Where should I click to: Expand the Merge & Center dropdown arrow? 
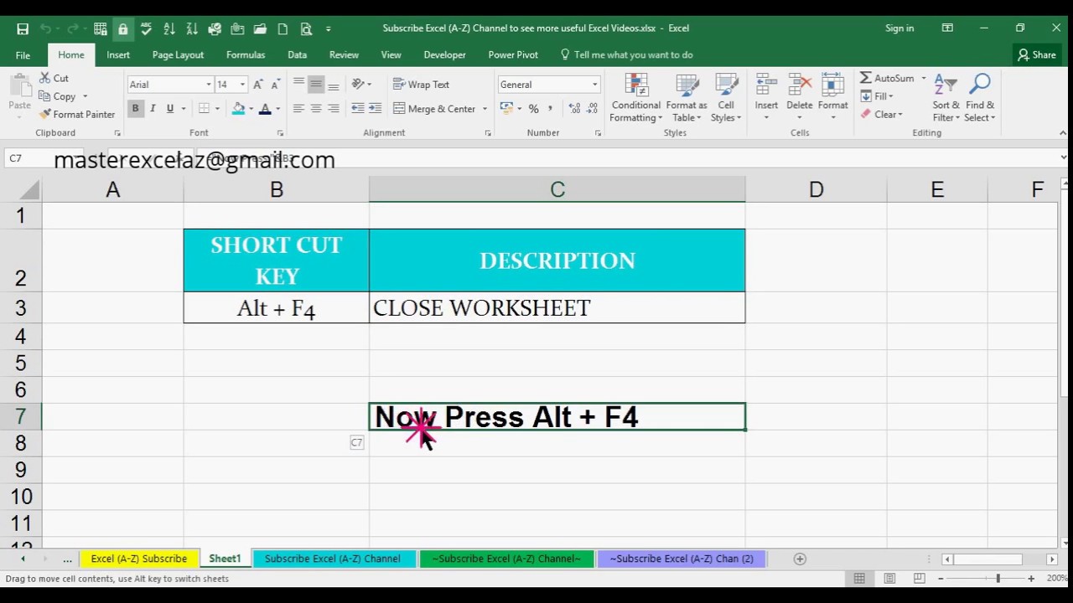[x=485, y=109]
